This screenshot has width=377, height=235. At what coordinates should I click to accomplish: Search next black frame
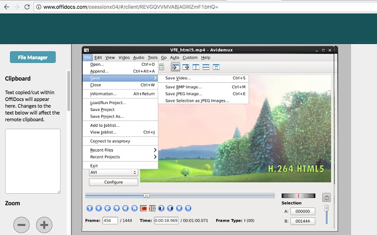pyautogui.click(x=170, y=208)
